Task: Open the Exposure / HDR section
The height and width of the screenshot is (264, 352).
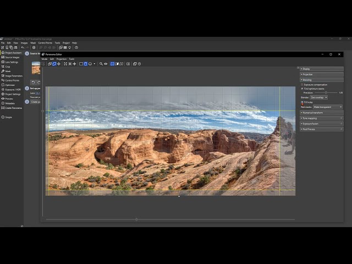Action: [11, 90]
